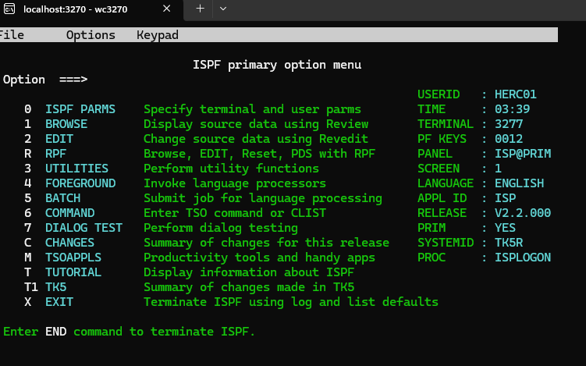Click 'Perform utility functions' description
The image size is (586, 366).
(231, 169)
